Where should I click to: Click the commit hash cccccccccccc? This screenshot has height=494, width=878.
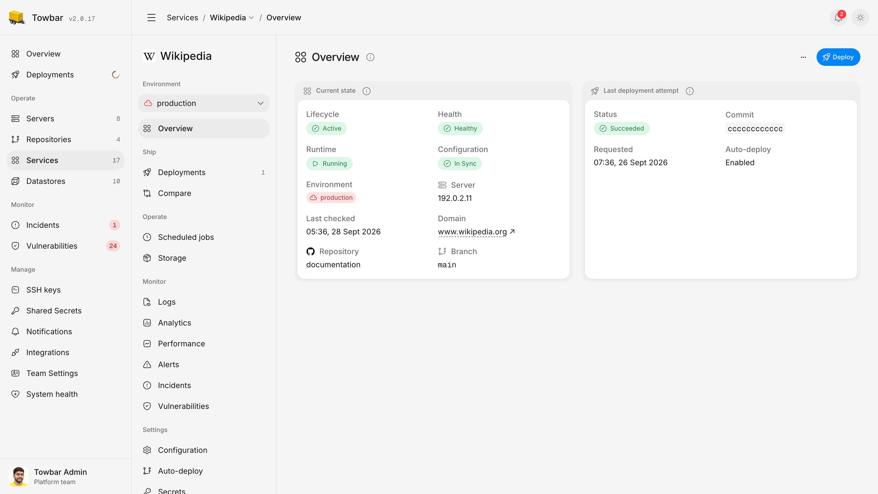coord(755,129)
